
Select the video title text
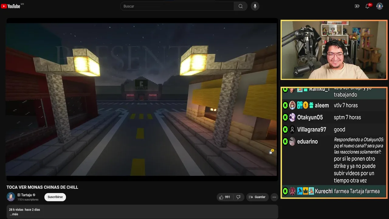[43, 187]
